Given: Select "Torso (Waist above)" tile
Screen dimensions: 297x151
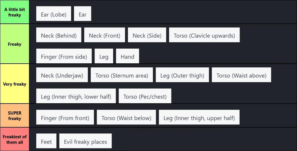Looking at the screenshot, I should 241,75.
